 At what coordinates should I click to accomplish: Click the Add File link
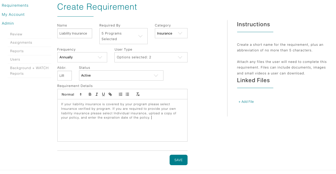(246, 101)
